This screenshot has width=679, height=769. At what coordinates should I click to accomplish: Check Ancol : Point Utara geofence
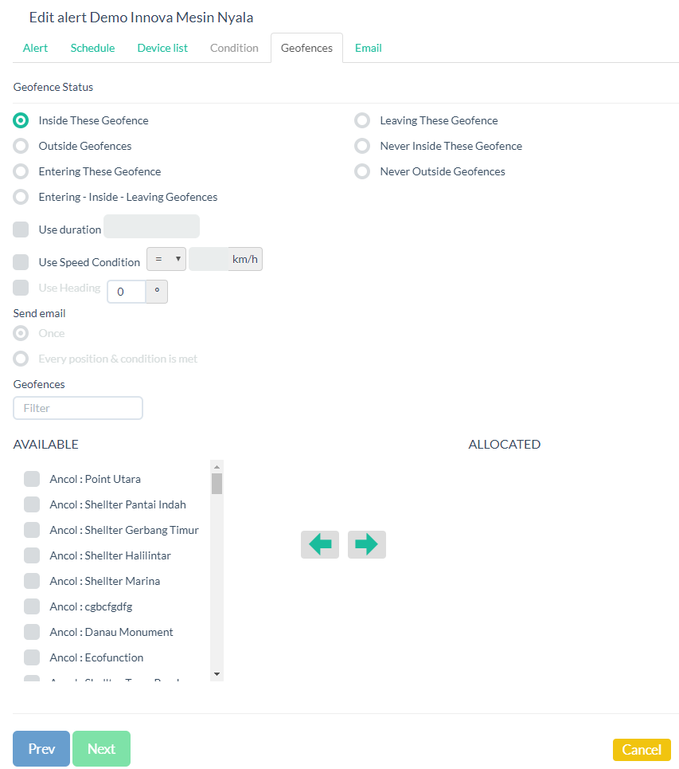pos(32,479)
